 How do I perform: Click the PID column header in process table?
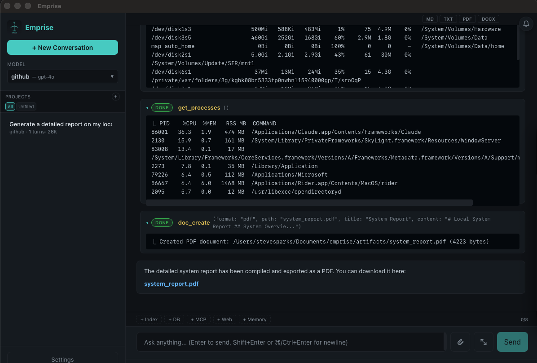164,124
